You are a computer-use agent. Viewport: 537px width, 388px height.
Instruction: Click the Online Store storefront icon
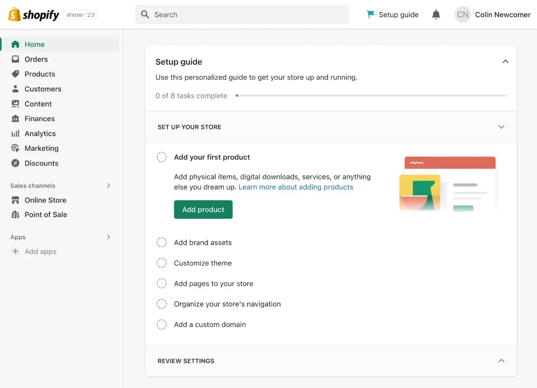[15, 200]
